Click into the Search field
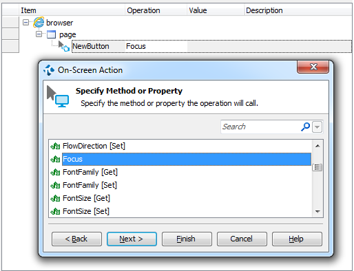The image size is (354, 271). pos(260,127)
